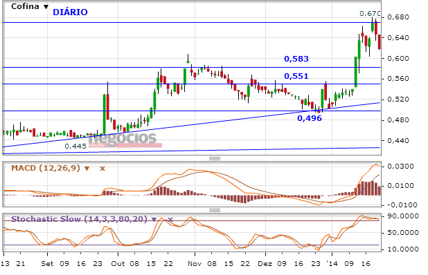Click the Out month label on time axis
This screenshot has height=275, width=428.
tap(118, 264)
